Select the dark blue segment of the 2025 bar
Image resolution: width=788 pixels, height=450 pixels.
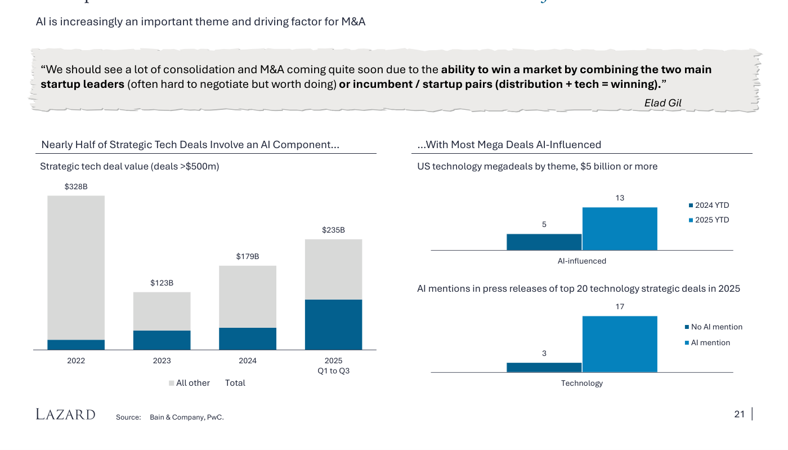pos(333,324)
